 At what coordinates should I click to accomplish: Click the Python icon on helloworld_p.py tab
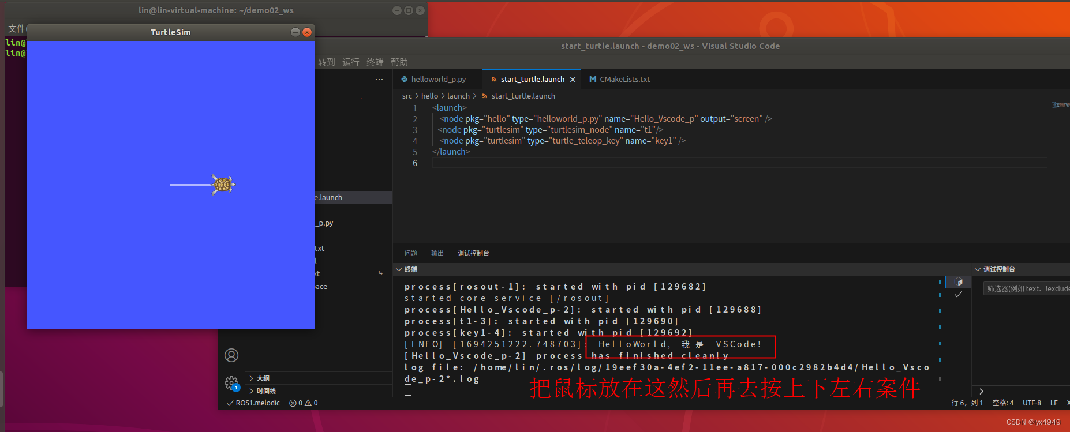(404, 79)
